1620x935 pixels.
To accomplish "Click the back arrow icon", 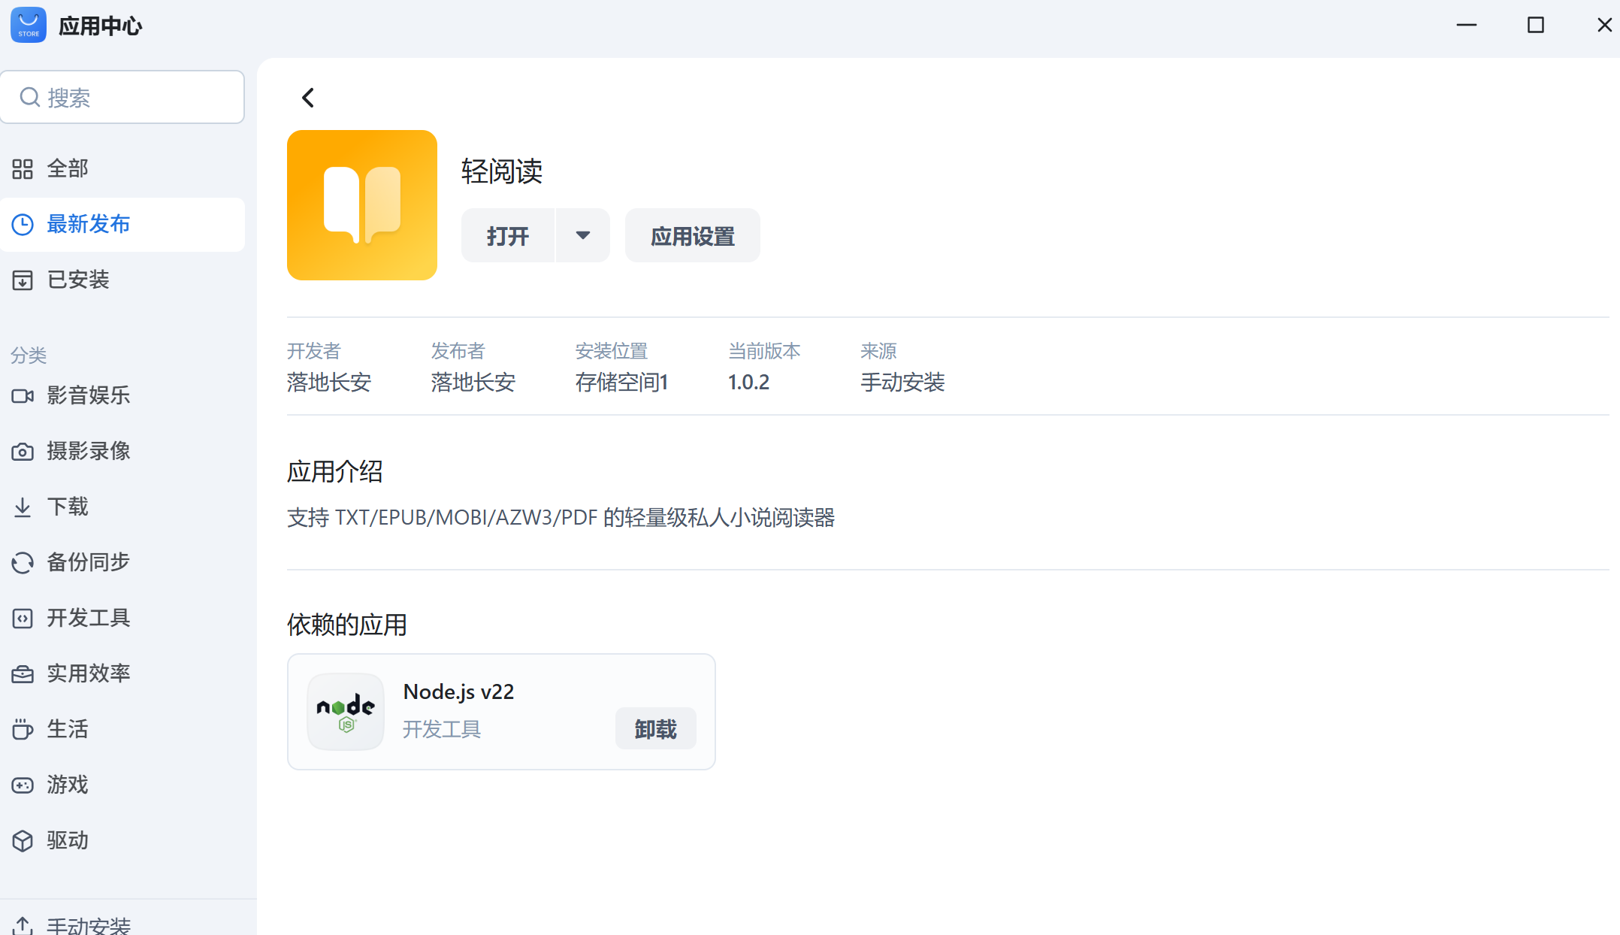I will point(308,98).
